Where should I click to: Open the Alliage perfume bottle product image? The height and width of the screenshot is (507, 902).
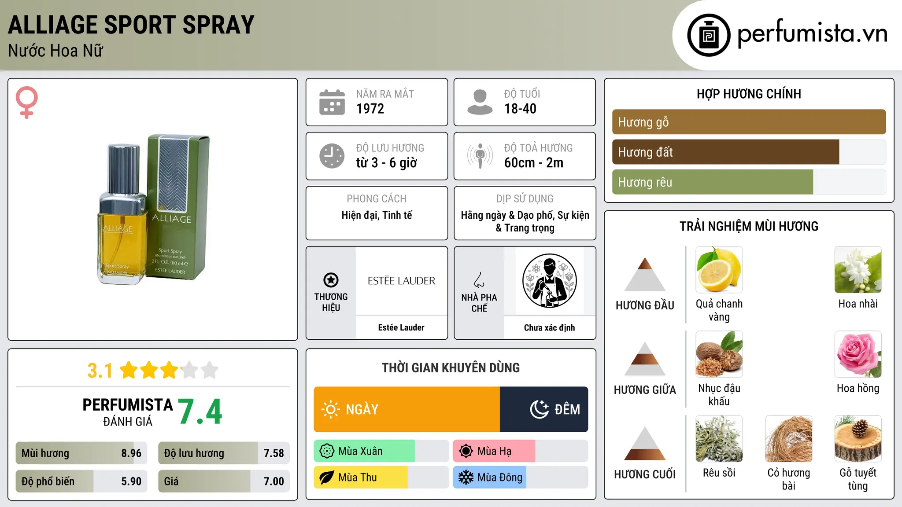[x=153, y=209]
